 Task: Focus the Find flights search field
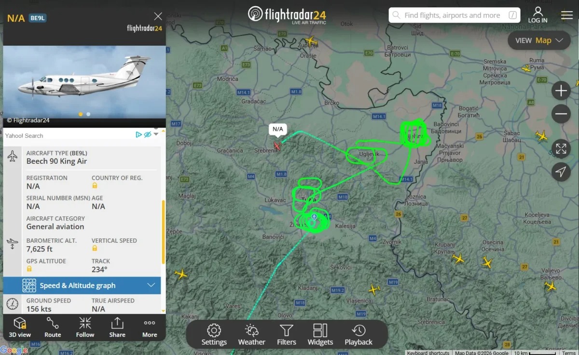(x=455, y=15)
